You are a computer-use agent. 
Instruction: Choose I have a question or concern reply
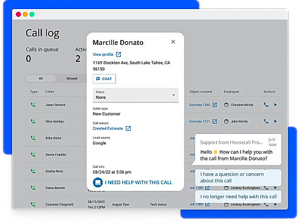tap(238, 178)
